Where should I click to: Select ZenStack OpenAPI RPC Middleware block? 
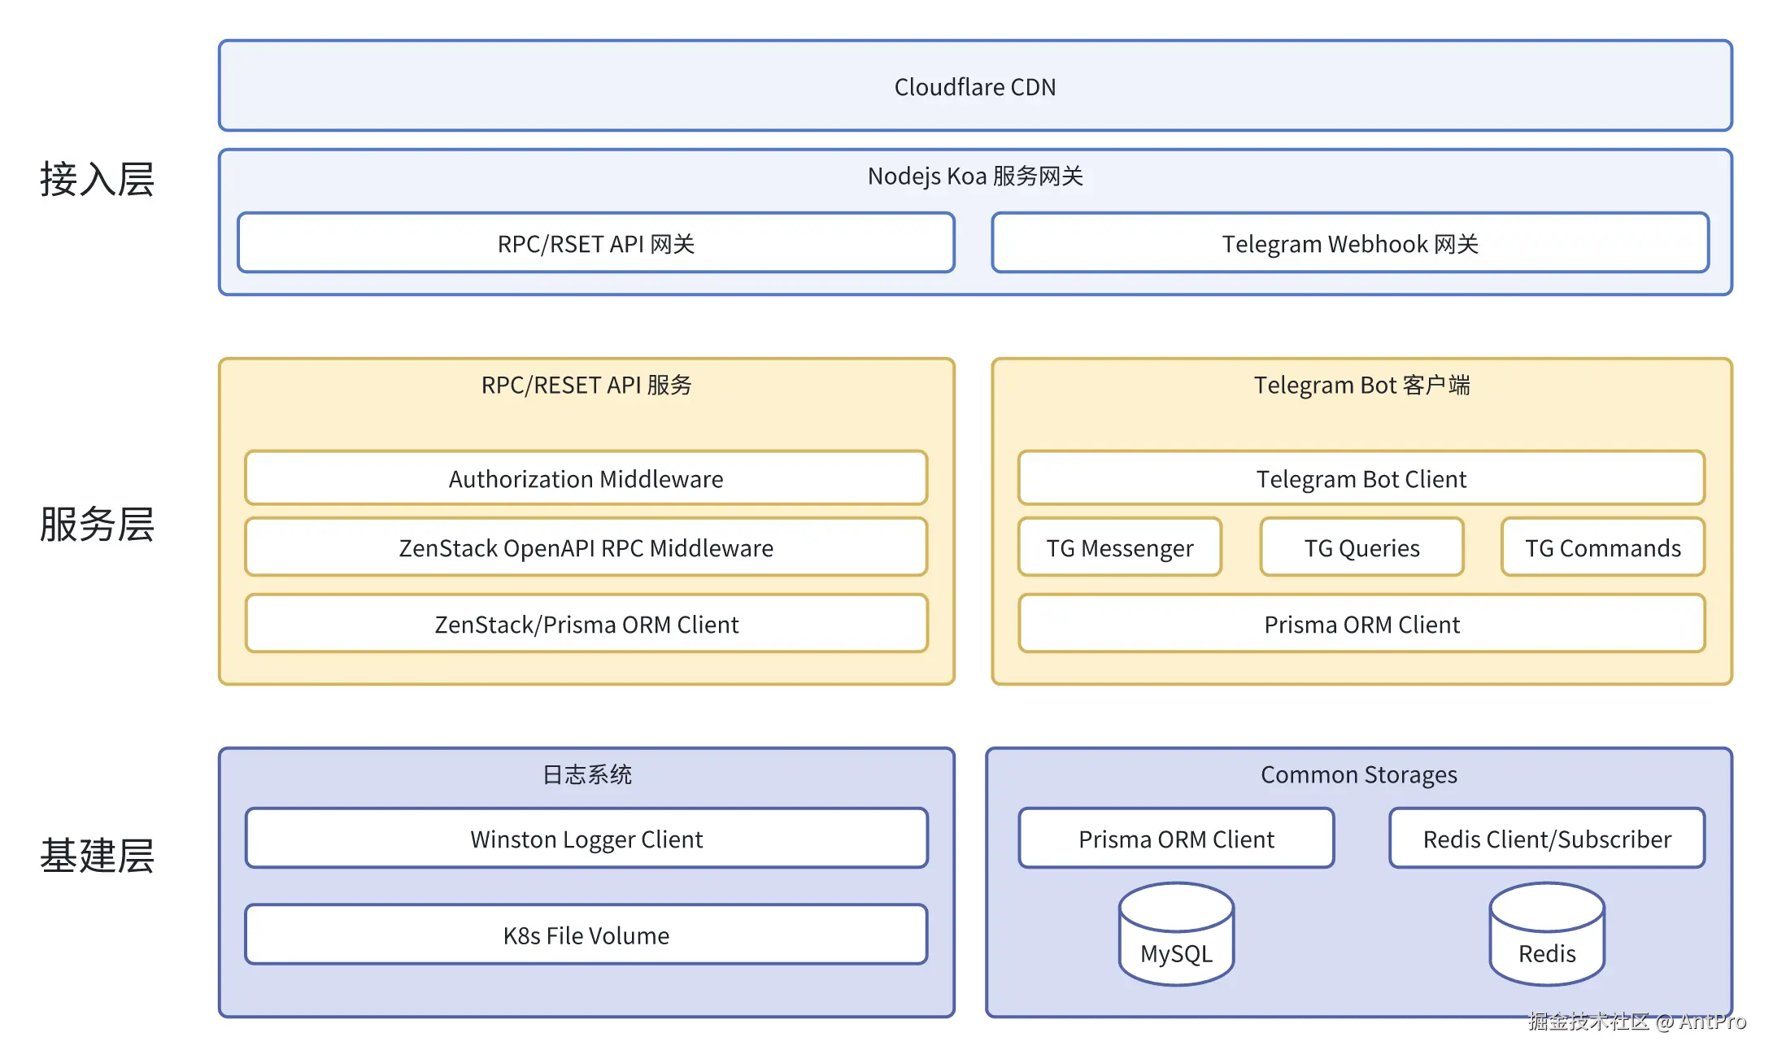point(586,547)
